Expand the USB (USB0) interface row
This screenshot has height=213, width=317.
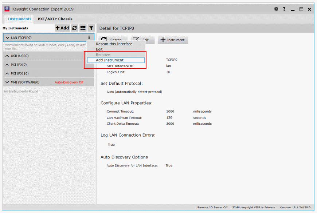pos(7,56)
